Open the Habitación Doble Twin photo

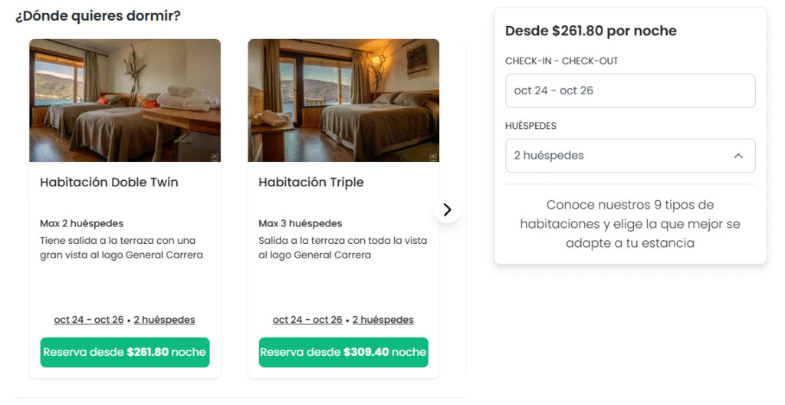125,100
